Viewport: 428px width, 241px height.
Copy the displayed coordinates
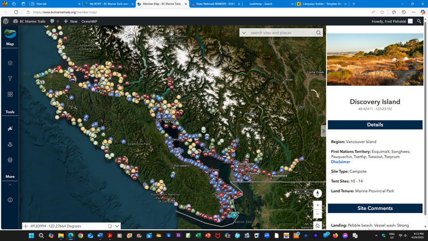coord(110,226)
